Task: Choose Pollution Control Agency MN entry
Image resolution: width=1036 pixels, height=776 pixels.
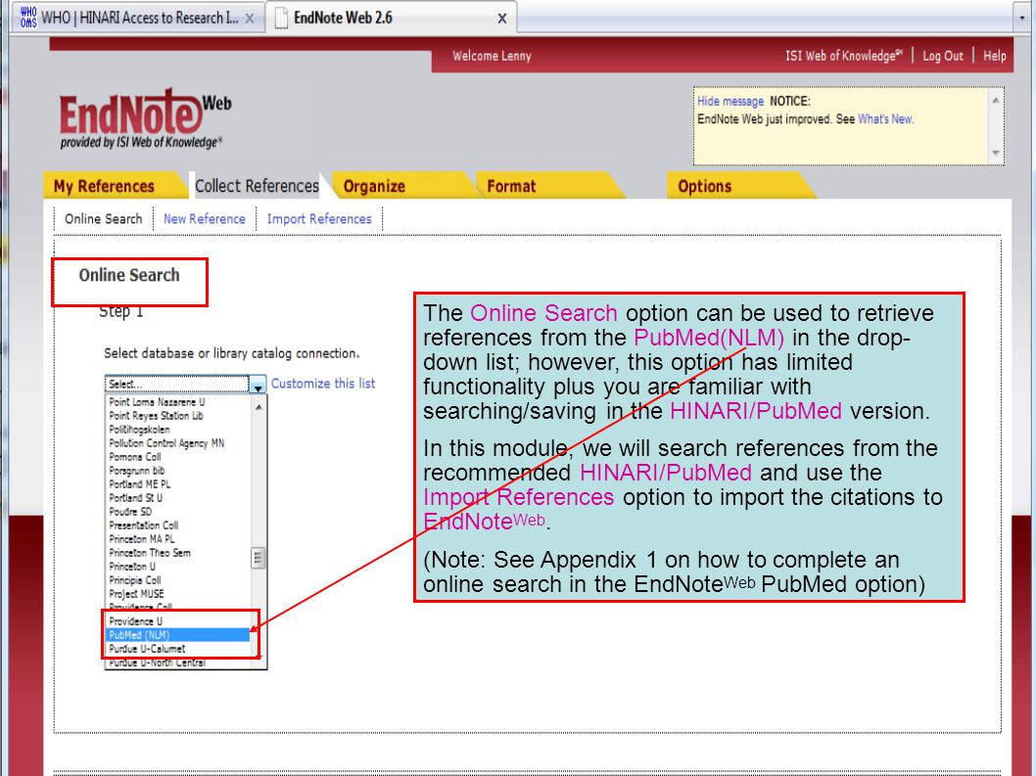Action: [166, 443]
